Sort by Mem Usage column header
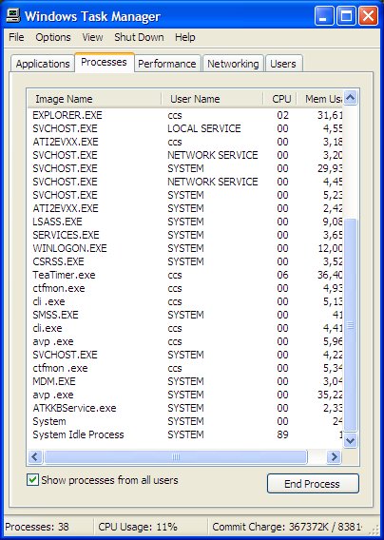The height and width of the screenshot is (540, 384). pos(319,99)
